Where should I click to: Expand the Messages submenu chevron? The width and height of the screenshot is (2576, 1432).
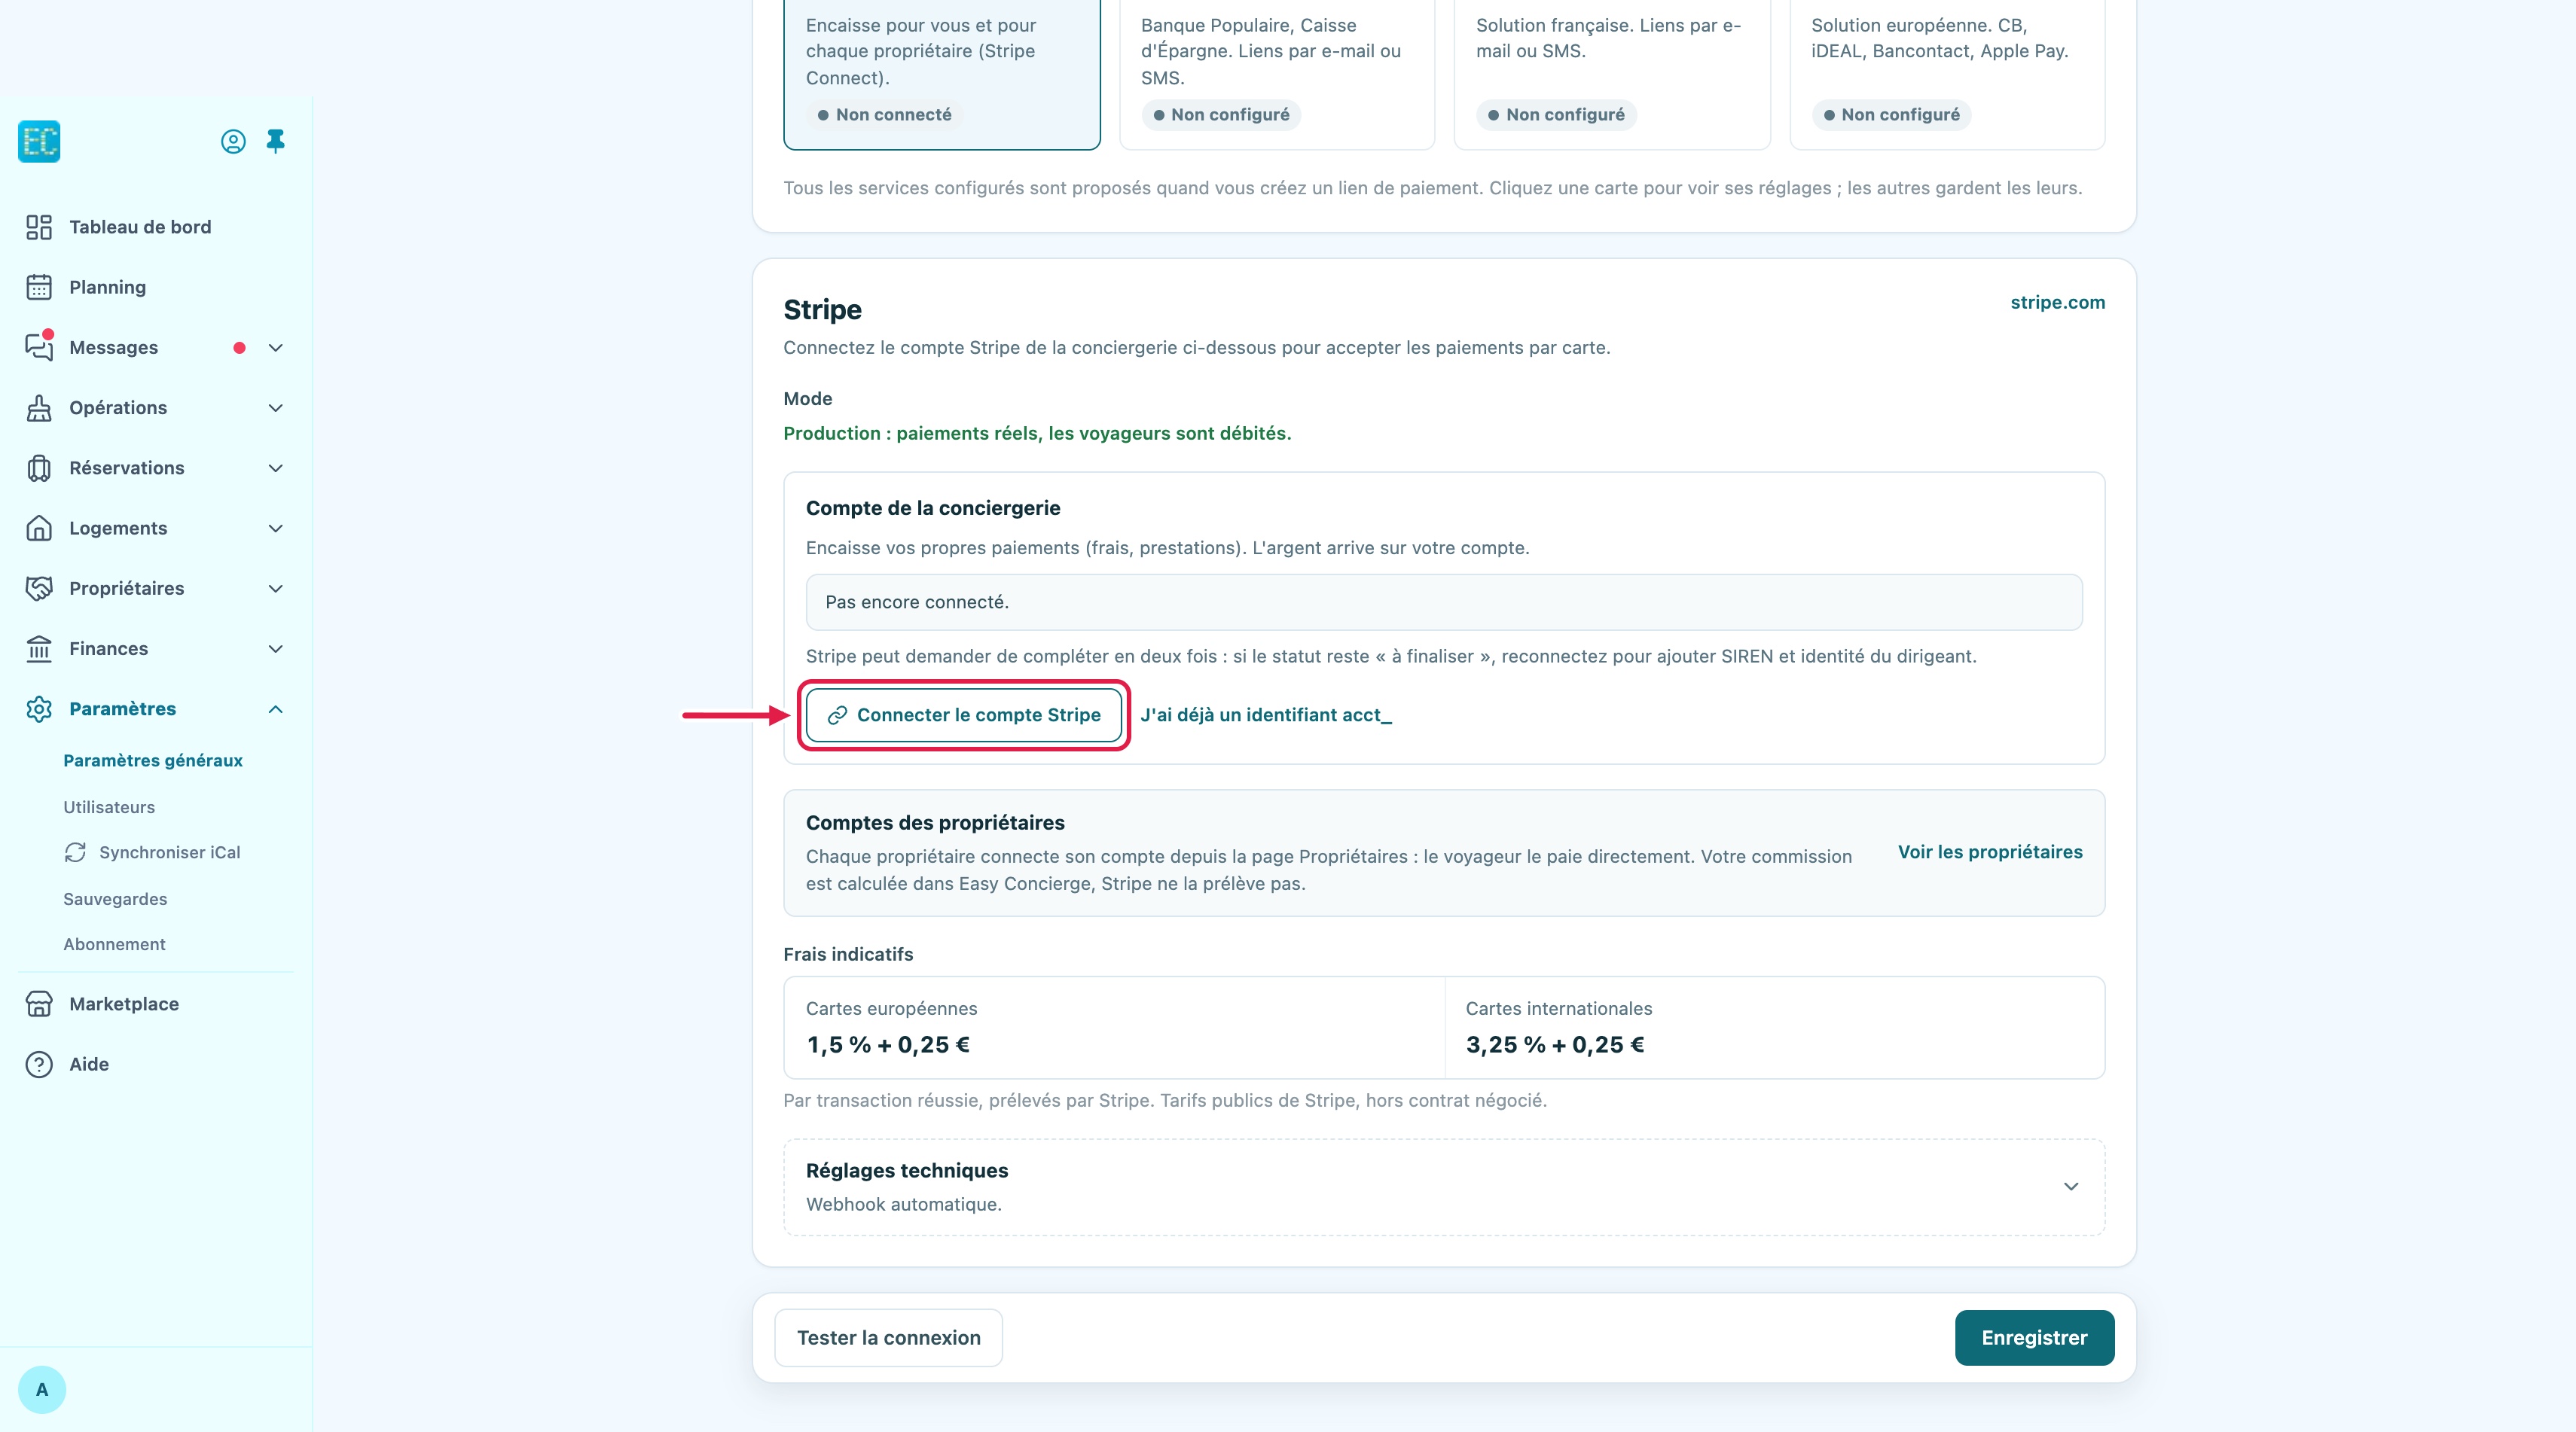point(276,348)
